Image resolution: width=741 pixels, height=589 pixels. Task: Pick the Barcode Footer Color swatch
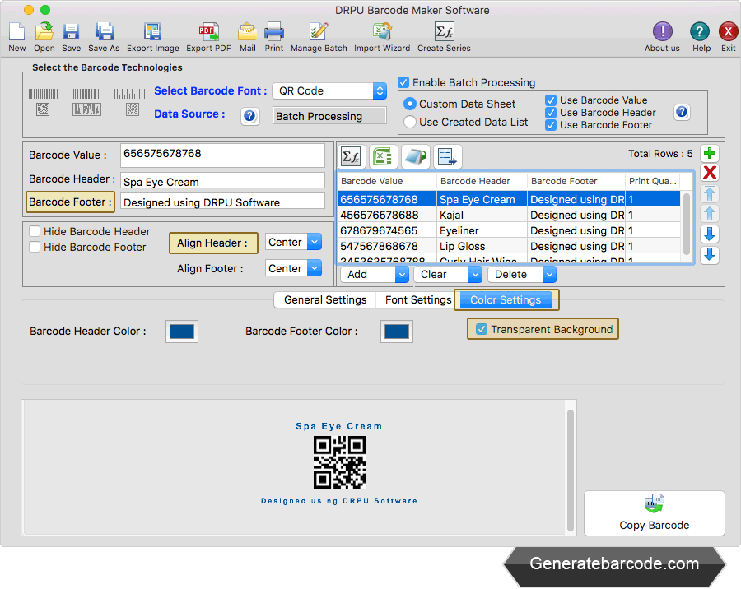[397, 332]
